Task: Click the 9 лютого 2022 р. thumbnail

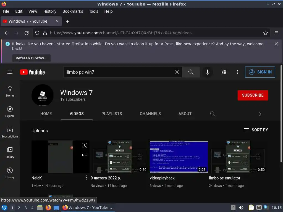Action: (x=120, y=157)
